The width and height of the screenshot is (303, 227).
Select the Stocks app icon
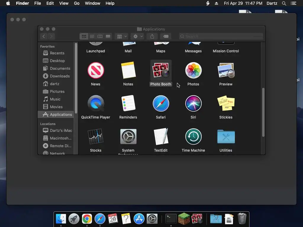[x=96, y=137]
